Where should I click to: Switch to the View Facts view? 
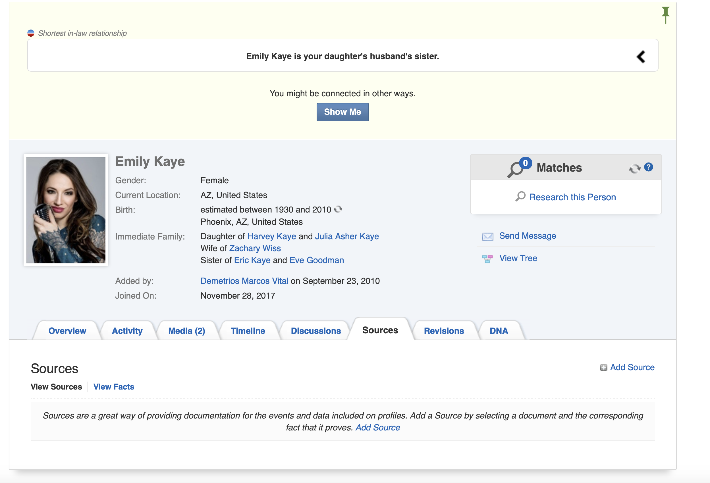(114, 386)
